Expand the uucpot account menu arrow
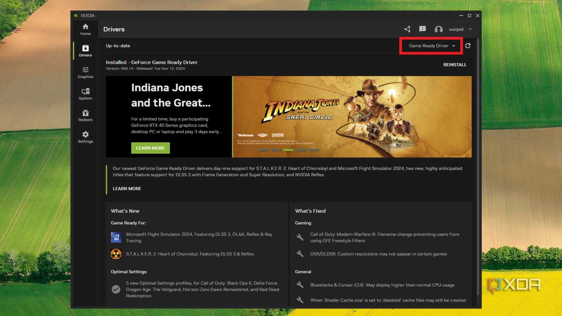562x316 pixels. (470, 29)
